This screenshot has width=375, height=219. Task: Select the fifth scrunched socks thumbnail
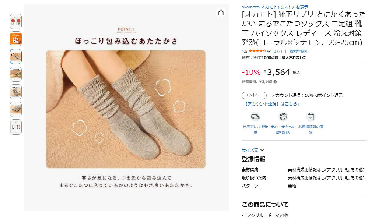pyautogui.click(x=16, y=92)
